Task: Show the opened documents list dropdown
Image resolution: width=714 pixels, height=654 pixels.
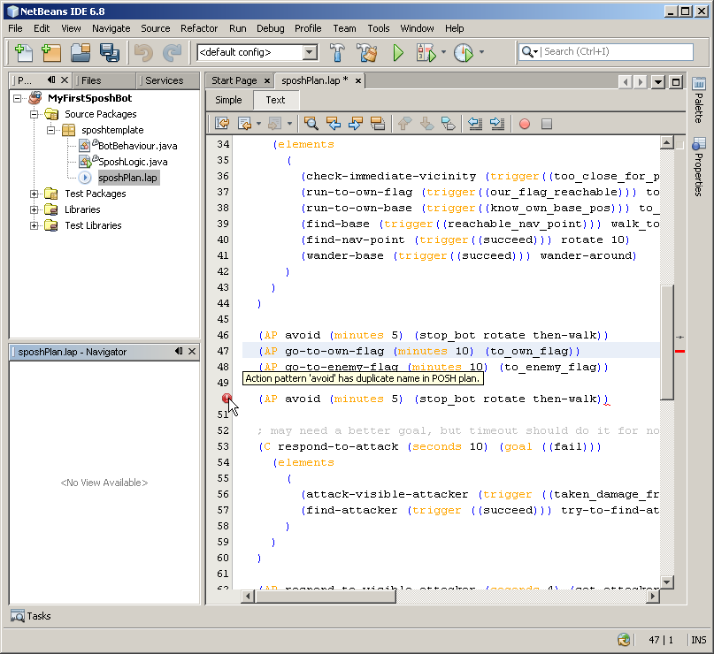Action: pos(658,82)
